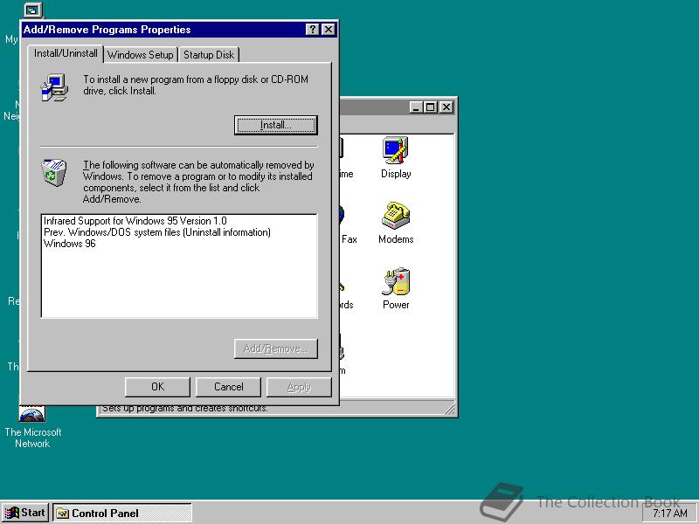
Task: Open the Modems icon in Control Panel
Action: (396, 223)
